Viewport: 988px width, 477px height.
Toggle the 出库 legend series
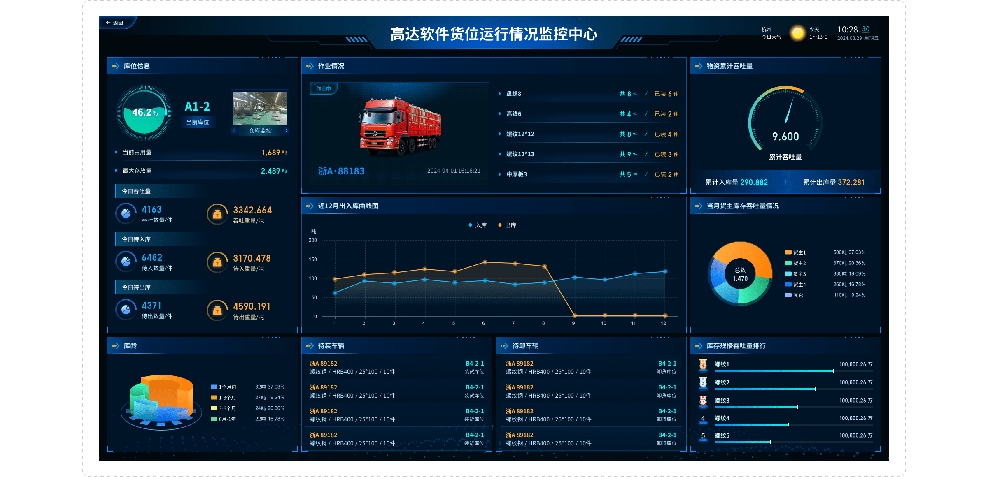(x=507, y=225)
